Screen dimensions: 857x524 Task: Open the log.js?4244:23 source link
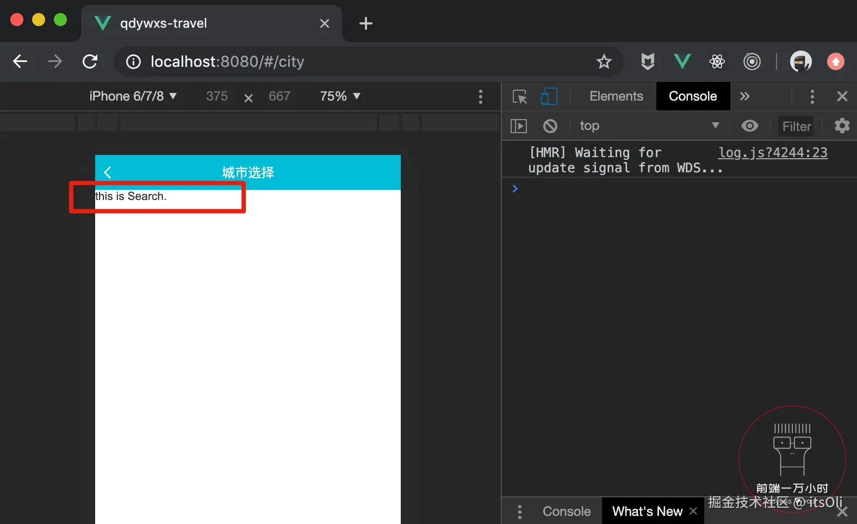[773, 153]
